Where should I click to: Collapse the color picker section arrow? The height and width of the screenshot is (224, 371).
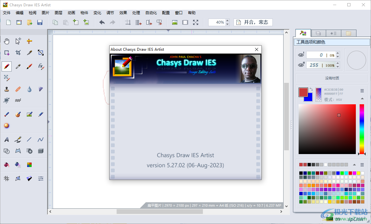coord(362,99)
